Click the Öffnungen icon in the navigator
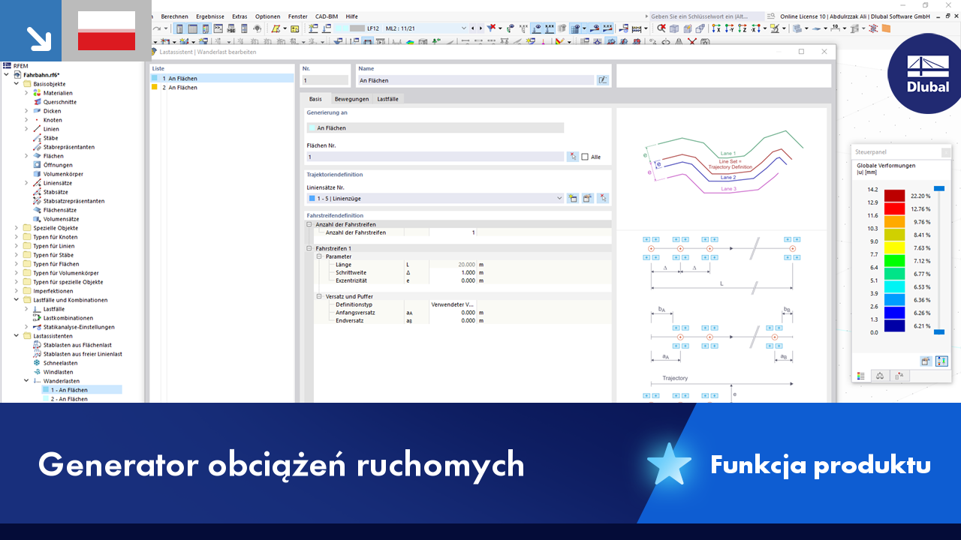Viewport: 961px width, 540px height. tap(37, 165)
